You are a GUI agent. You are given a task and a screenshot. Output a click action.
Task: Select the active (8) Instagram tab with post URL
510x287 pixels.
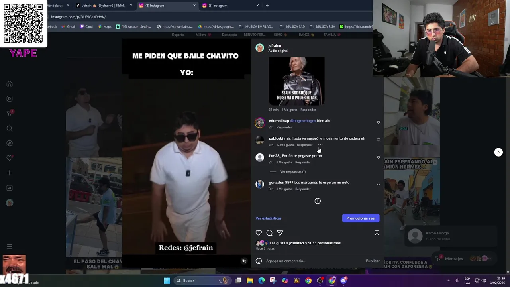167,6
